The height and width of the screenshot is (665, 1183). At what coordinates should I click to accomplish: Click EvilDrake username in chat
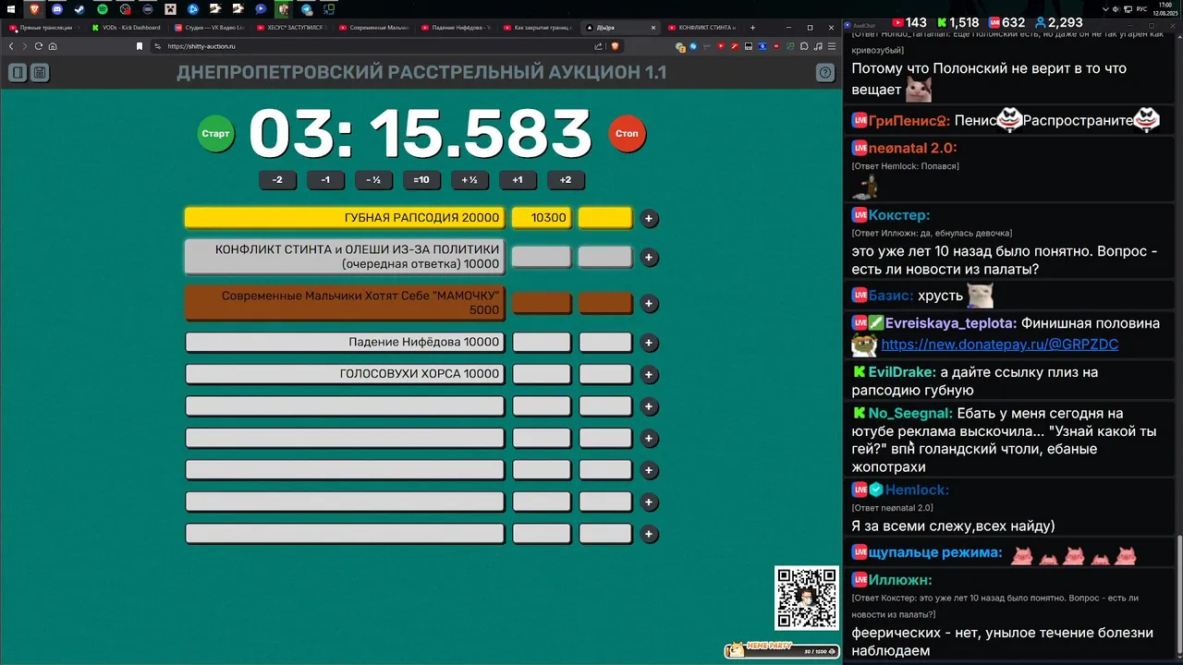[x=902, y=372]
